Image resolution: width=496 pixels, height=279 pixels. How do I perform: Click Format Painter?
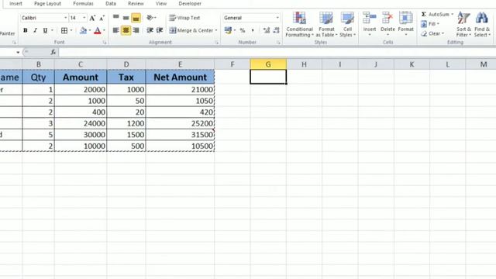click(x=7, y=33)
